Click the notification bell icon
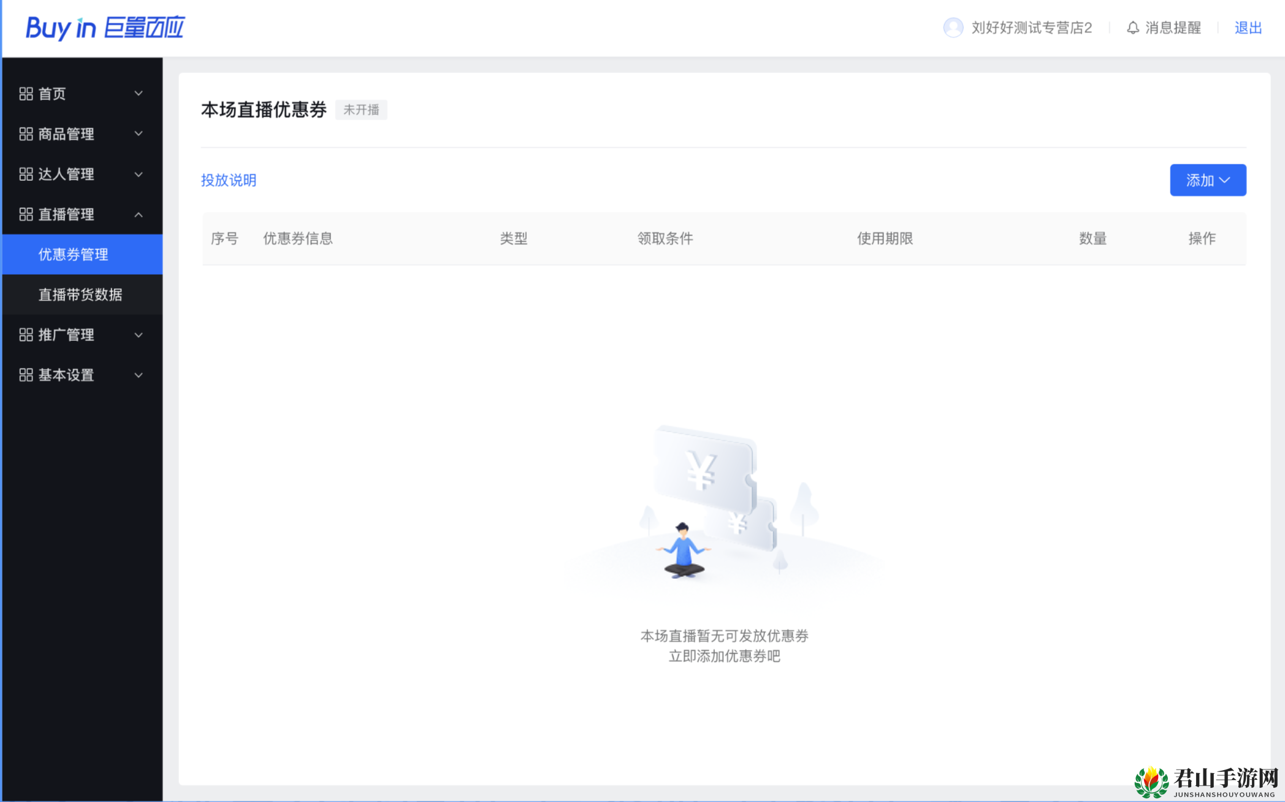Screen dimensions: 1285x802 1133,28
